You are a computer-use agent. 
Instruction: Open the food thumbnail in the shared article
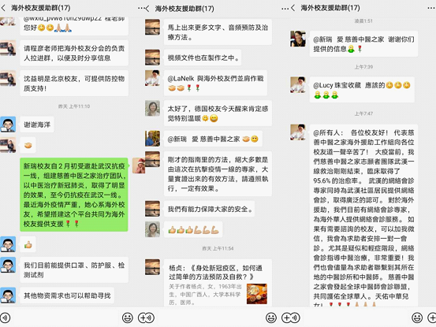point(257,294)
